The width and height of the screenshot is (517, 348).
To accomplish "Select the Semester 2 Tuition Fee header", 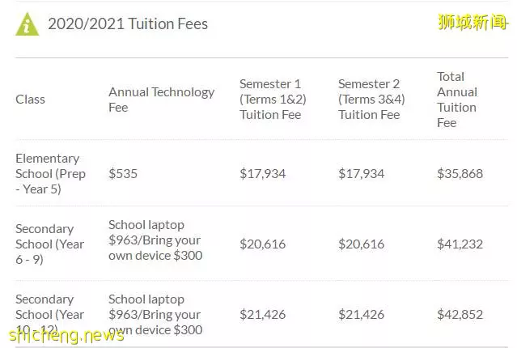I will 371,100.
